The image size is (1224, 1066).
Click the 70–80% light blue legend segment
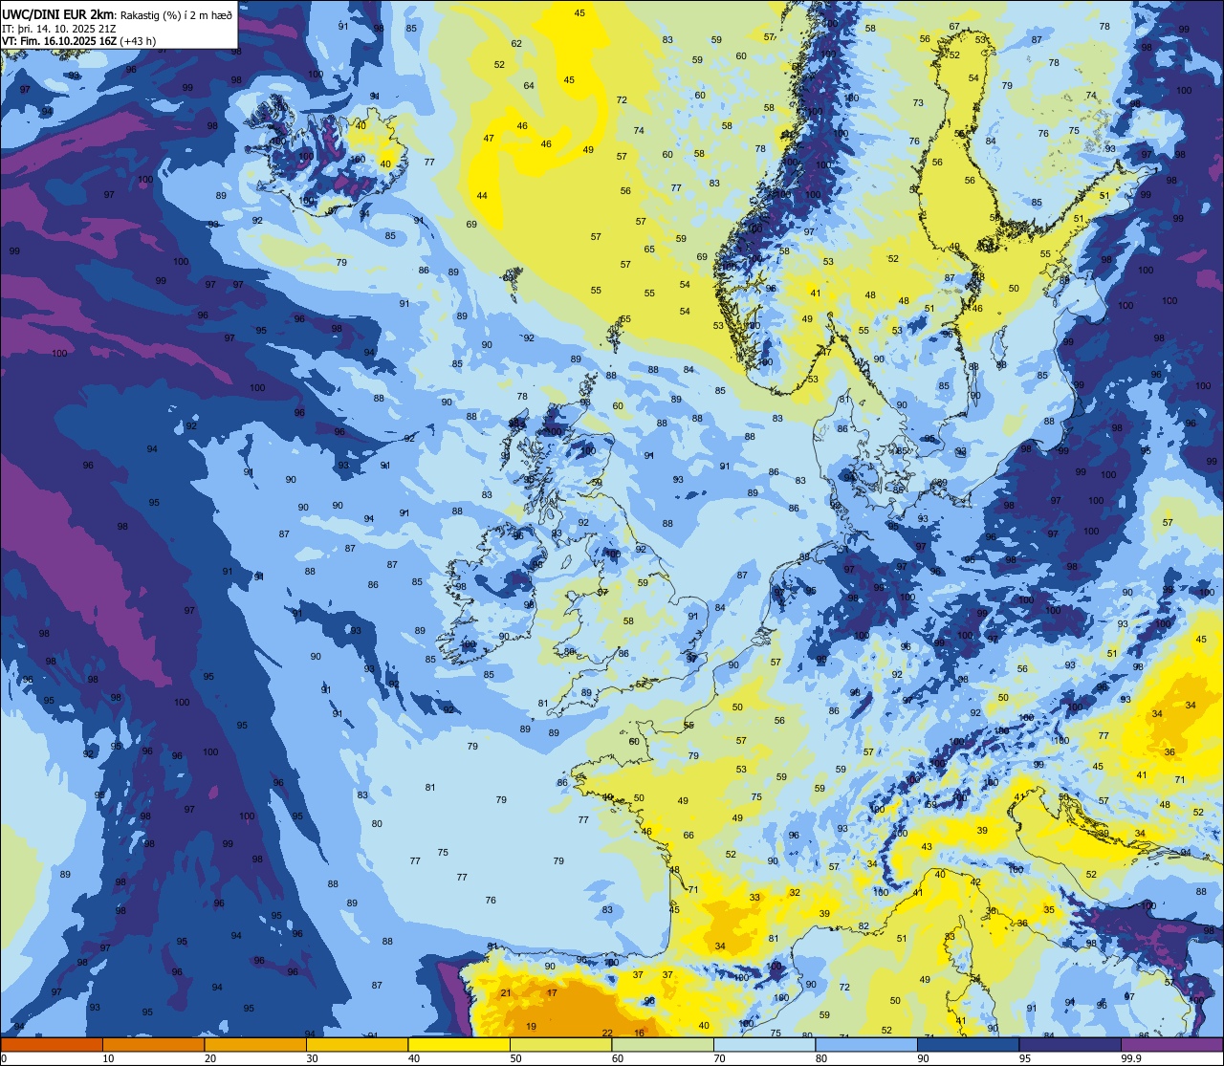[x=764, y=1044]
